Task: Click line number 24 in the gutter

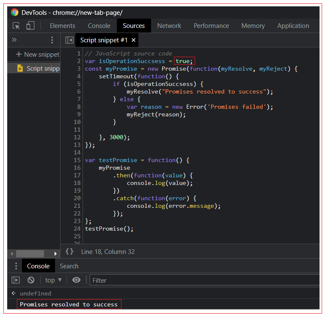Action: tap(77, 229)
